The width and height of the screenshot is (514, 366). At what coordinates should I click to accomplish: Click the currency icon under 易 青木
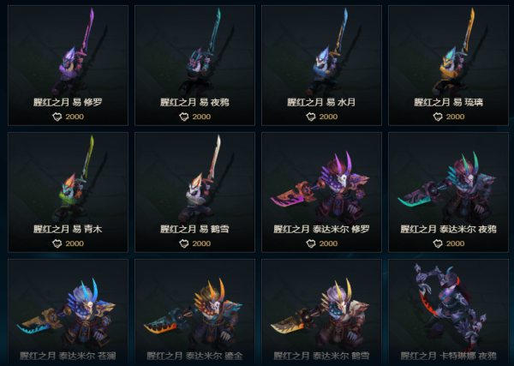[57, 243]
